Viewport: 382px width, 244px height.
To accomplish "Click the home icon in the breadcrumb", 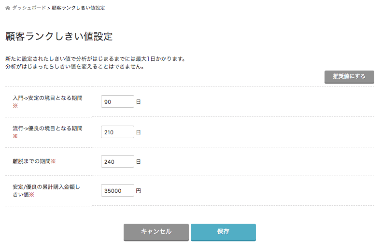I will [x=8, y=8].
